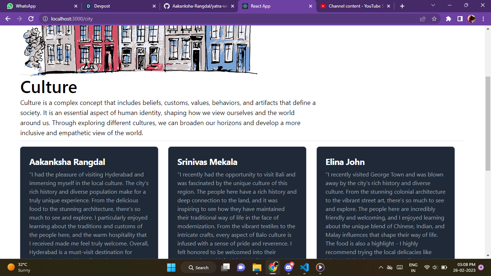Click the Culture heading
The width and height of the screenshot is (491, 276).
click(49, 87)
